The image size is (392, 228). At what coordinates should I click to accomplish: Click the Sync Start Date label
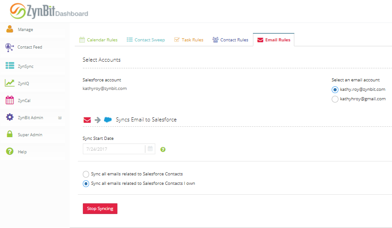point(98,139)
